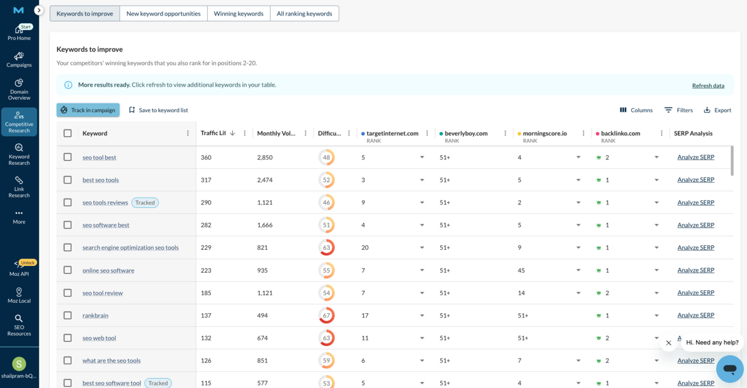This screenshot has height=388, width=747.
Task: Open backlinko.com column options menu
Action: (661, 133)
